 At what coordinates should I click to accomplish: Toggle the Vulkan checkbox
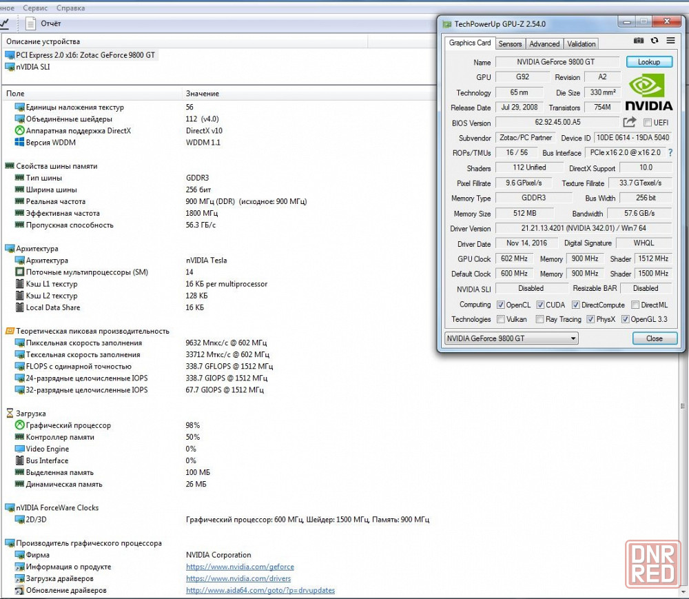tap(500, 320)
